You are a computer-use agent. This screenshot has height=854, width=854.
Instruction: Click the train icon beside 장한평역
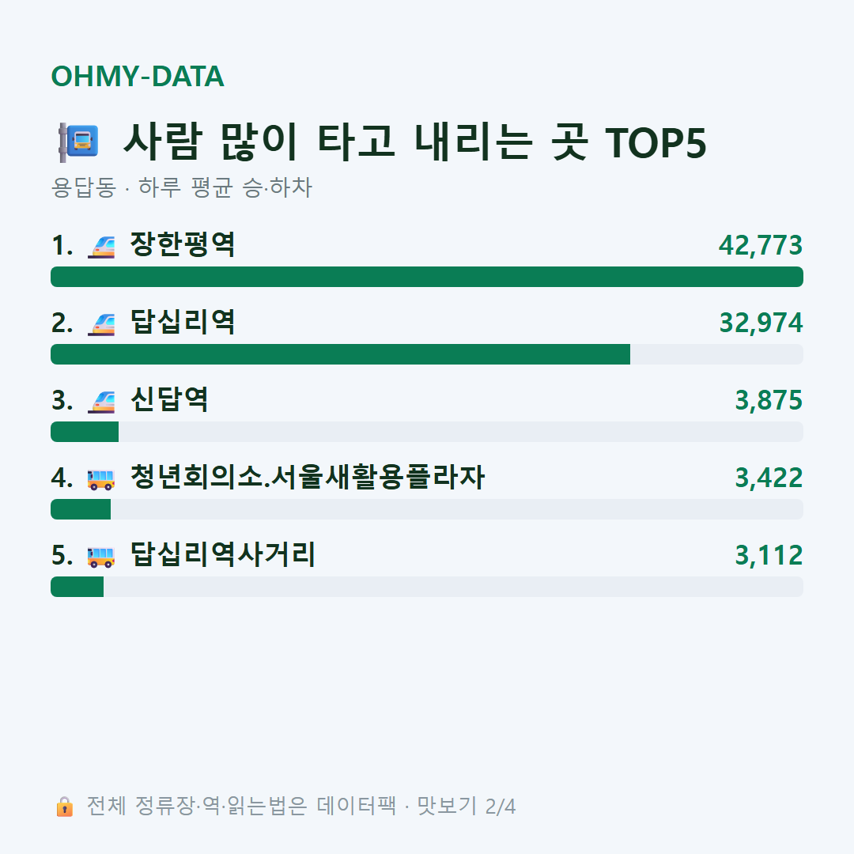click(101, 246)
